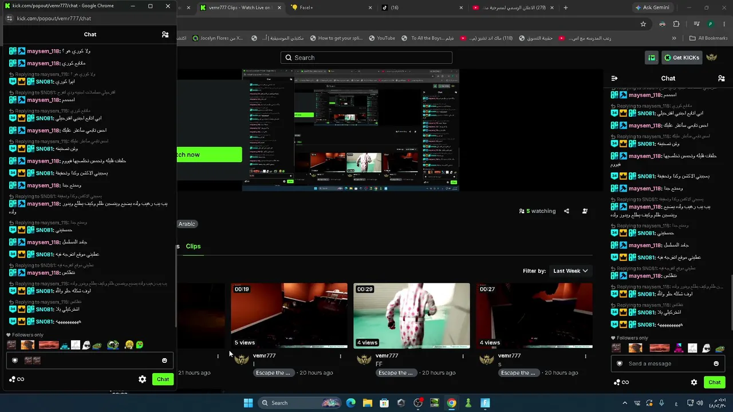Open the All Bookmarks folder

[708, 38]
